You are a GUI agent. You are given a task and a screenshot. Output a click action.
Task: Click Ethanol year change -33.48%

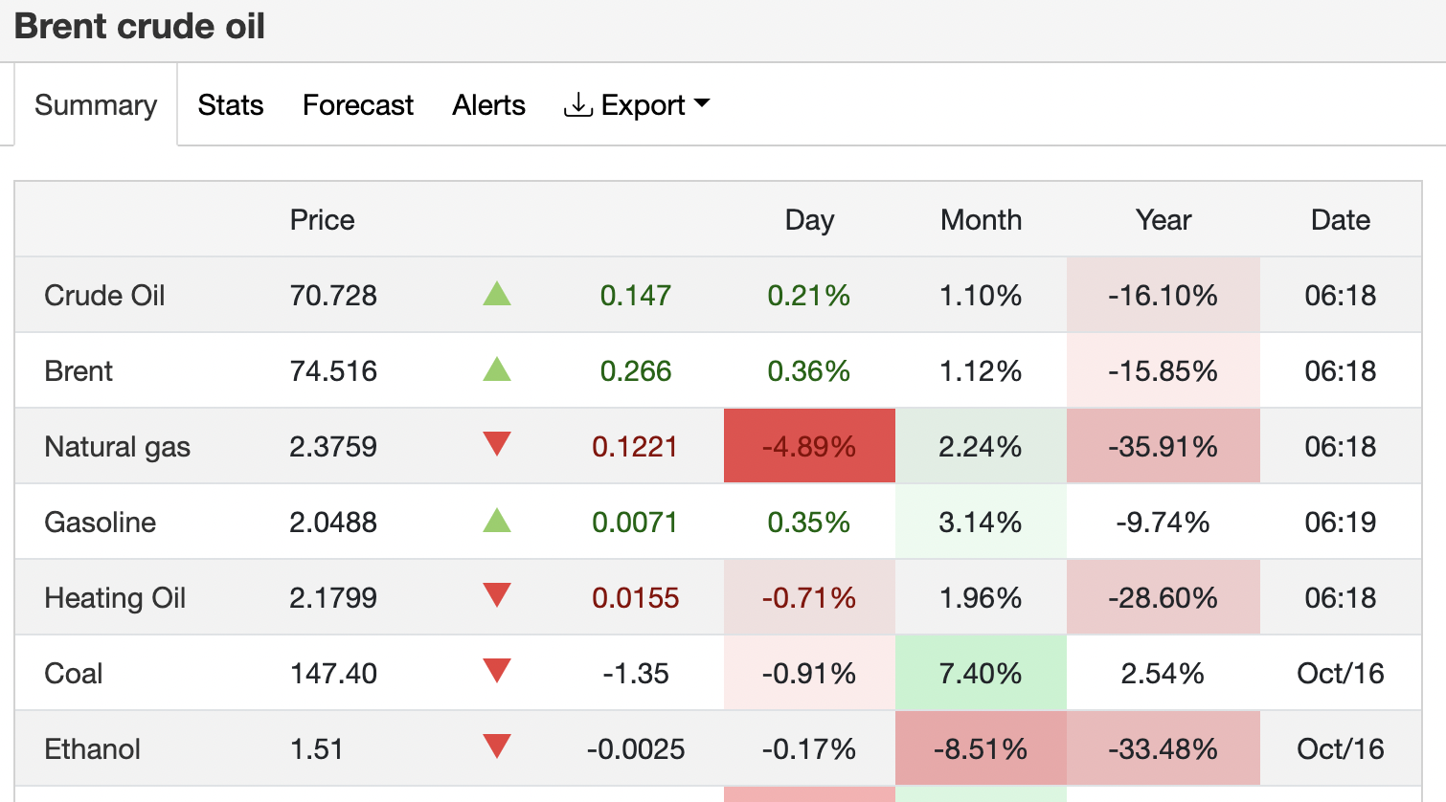point(1163,748)
